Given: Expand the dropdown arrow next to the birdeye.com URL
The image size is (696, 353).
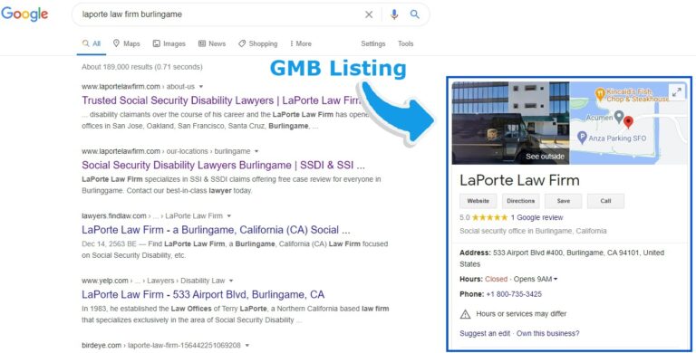Looking at the screenshot, I should click(247, 346).
